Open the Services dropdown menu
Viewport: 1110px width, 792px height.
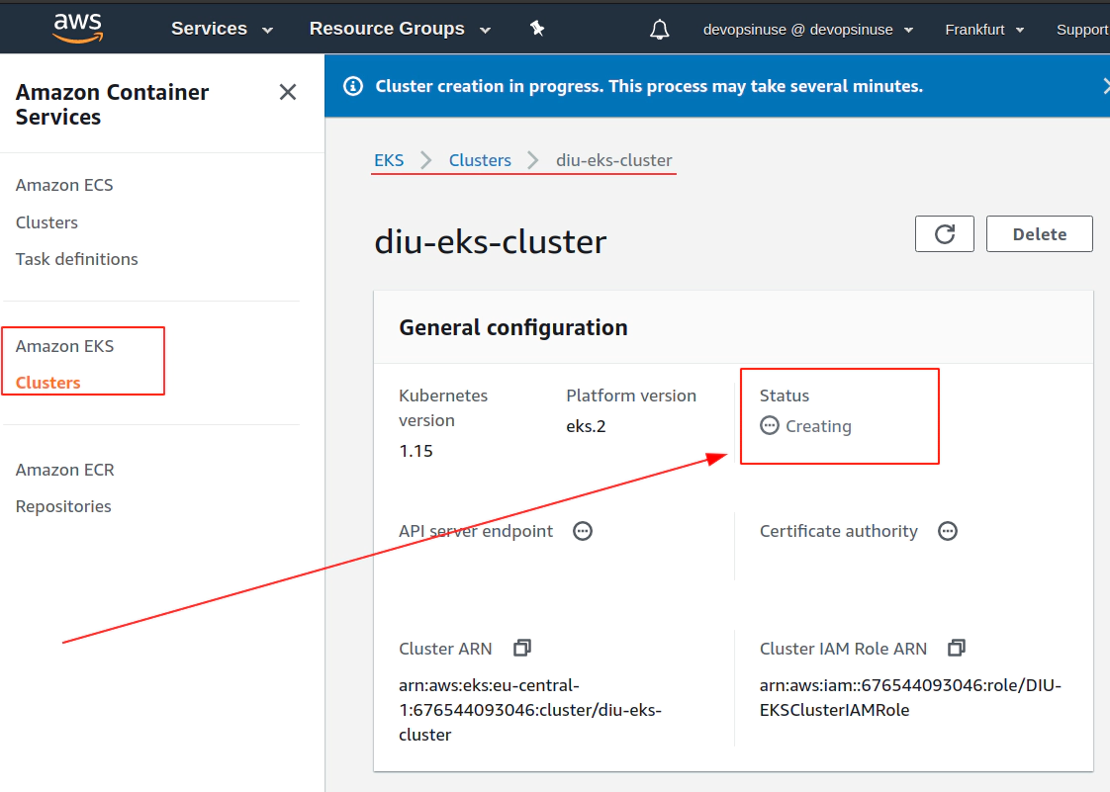[222, 29]
